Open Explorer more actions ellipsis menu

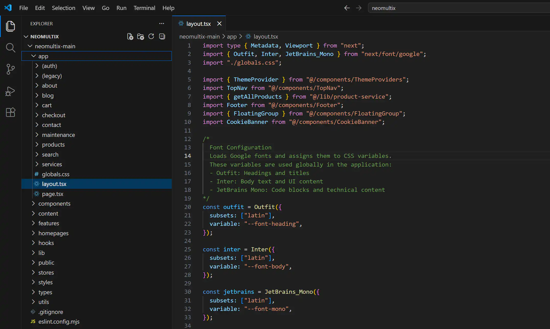point(162,24)
